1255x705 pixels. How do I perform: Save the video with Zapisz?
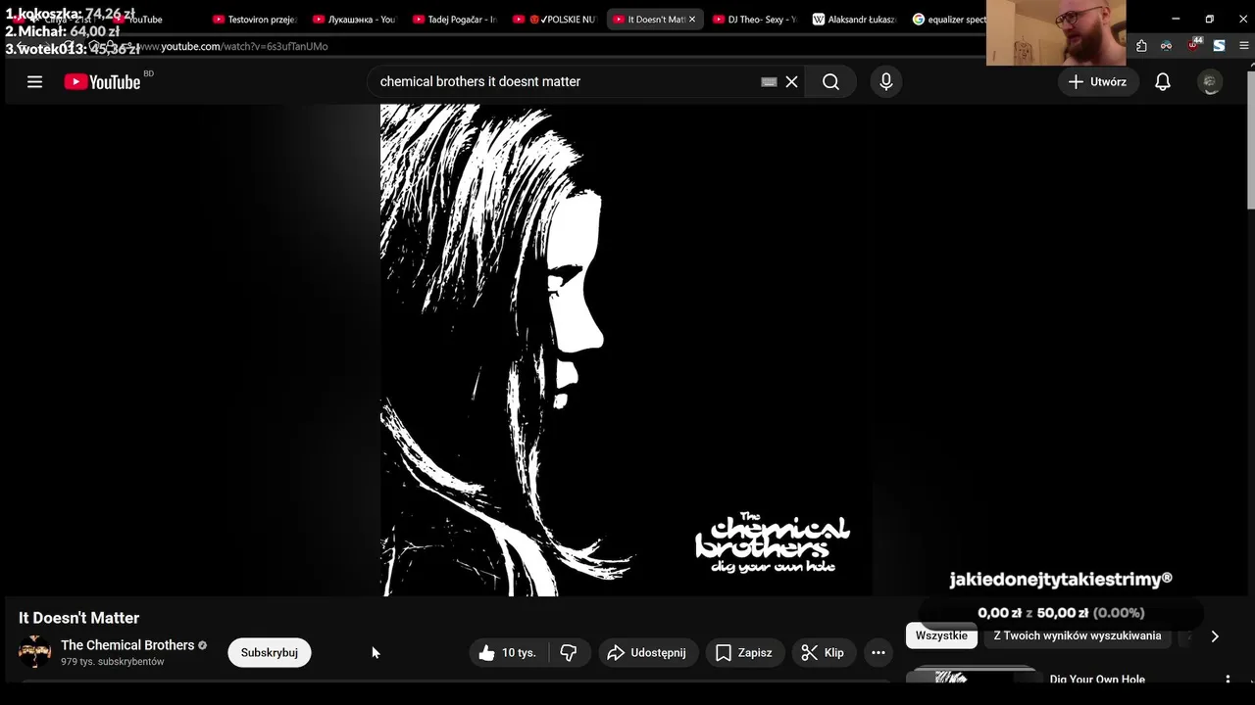(744, 653)
